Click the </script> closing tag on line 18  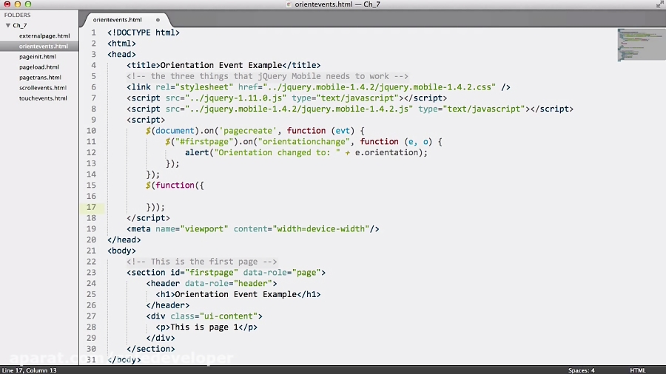pos(148,218)
